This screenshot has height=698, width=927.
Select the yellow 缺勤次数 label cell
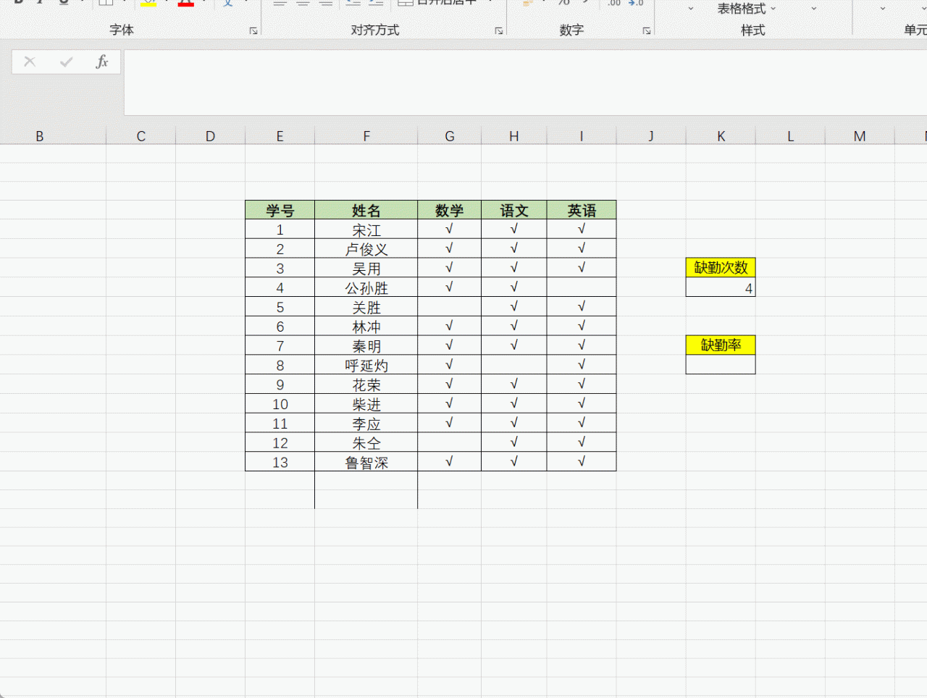tap(721, 267)
